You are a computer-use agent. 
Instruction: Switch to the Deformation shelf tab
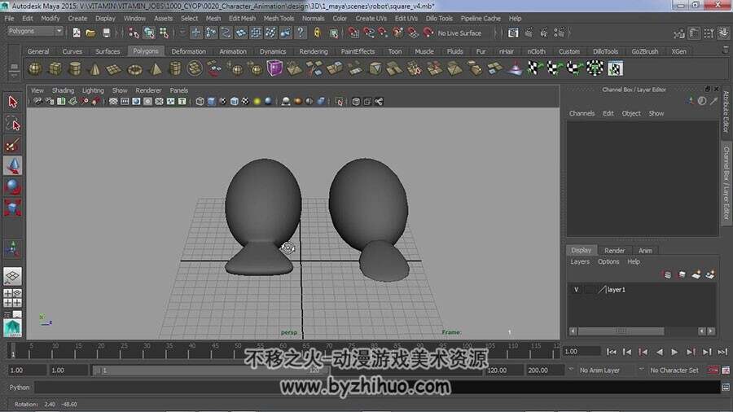tap(189, 51)
